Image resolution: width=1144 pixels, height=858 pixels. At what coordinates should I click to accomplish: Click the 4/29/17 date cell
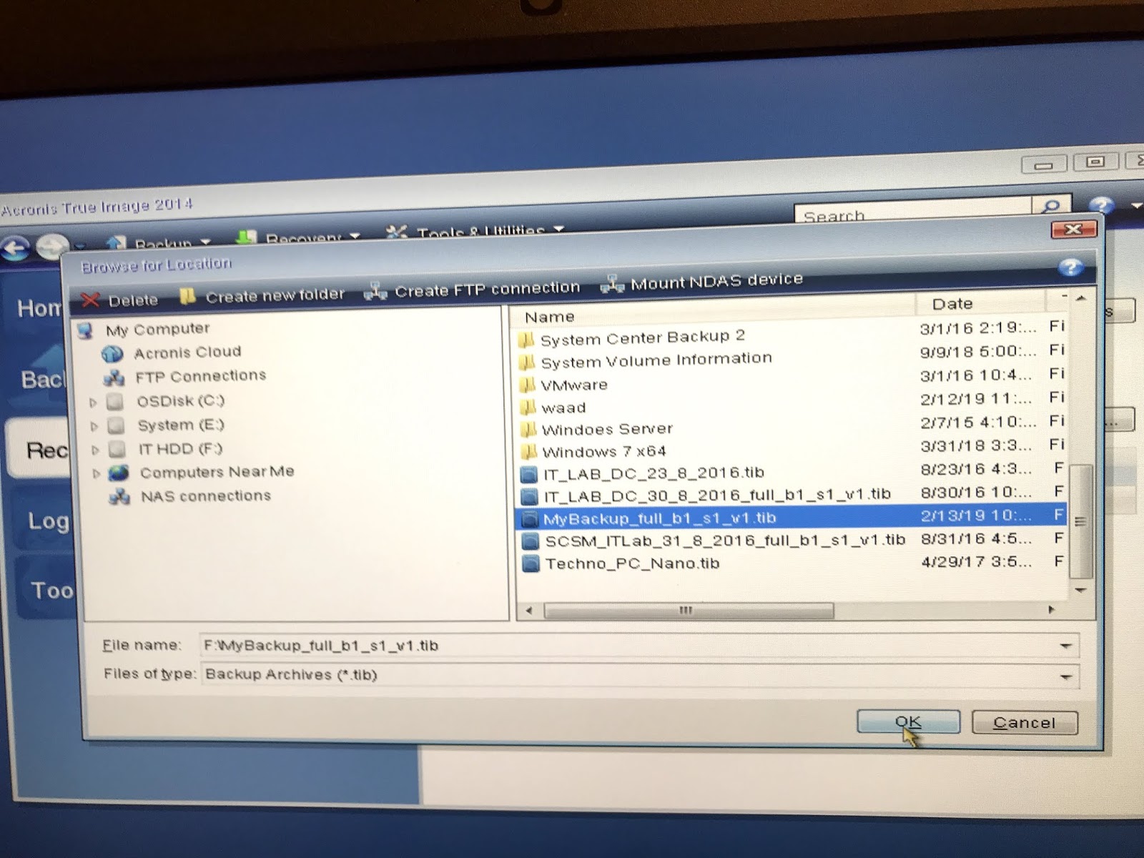click(977, 562)
